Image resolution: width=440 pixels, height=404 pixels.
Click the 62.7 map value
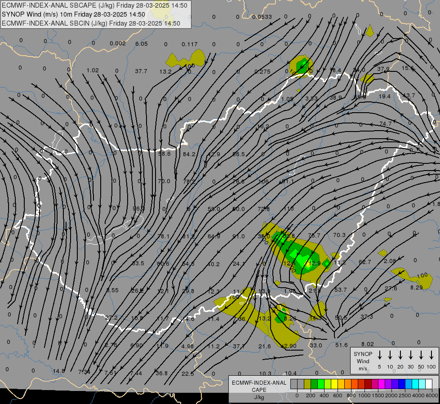(365, 262)
